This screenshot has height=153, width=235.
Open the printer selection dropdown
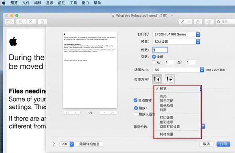[176, 34]
